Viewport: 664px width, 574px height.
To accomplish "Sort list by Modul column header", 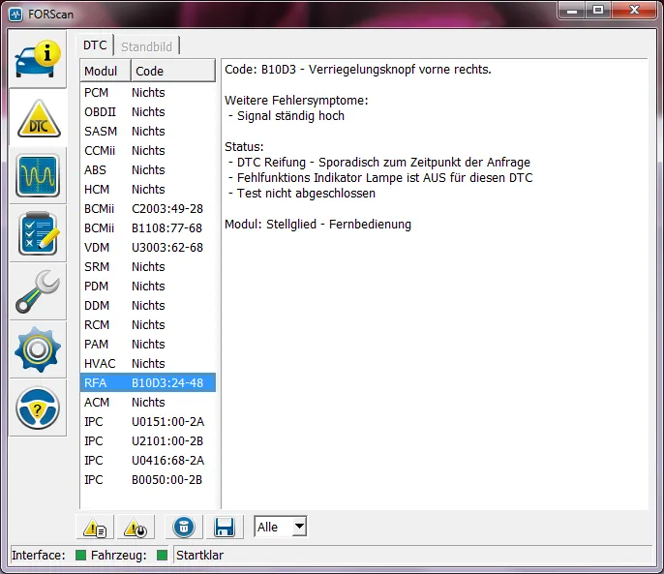I will point(104,71).
